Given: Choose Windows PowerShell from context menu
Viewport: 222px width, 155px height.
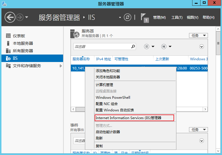Looking at the screenshot, I should (x=113, y=97).
